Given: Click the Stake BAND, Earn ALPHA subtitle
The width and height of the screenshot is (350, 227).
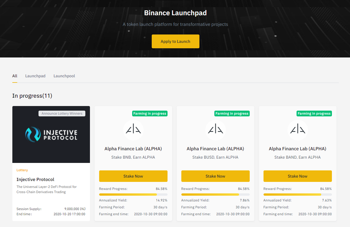Looking at the screenshot, I should pos(298,157).
